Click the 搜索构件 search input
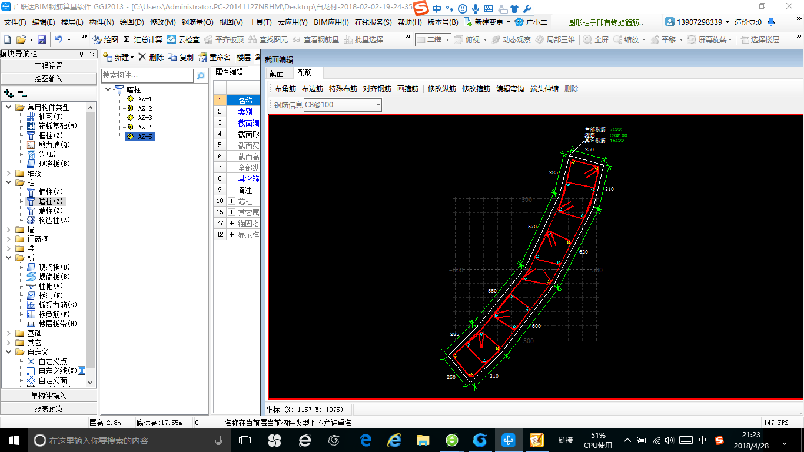Viewport: 804px width, 452px height. click(147, 75)
